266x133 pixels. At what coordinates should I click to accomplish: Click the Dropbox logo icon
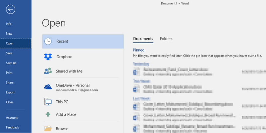(x=48, y=57)
